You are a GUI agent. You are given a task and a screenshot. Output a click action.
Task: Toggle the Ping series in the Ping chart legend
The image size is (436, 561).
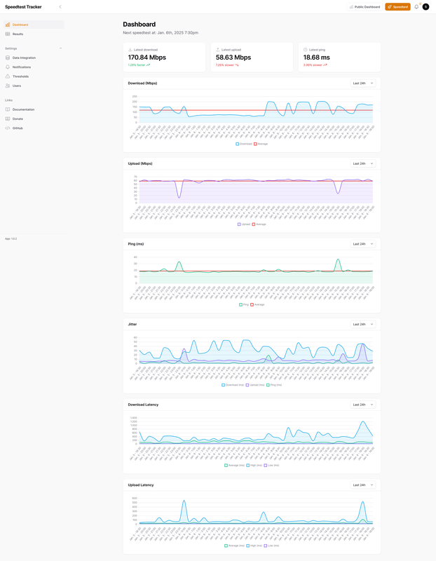tap(243, 304)
